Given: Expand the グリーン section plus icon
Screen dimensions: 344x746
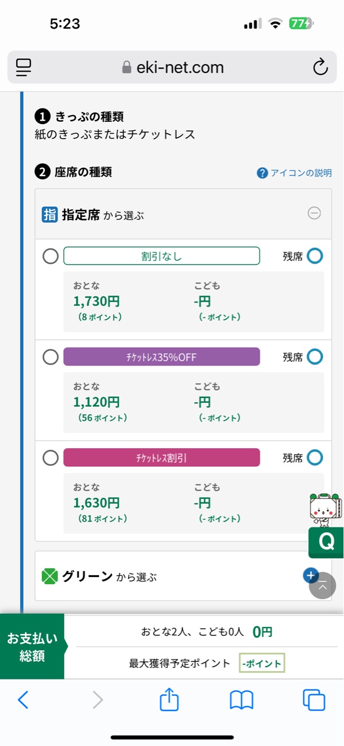Looking at the screenshot, I should coord(311,575).
